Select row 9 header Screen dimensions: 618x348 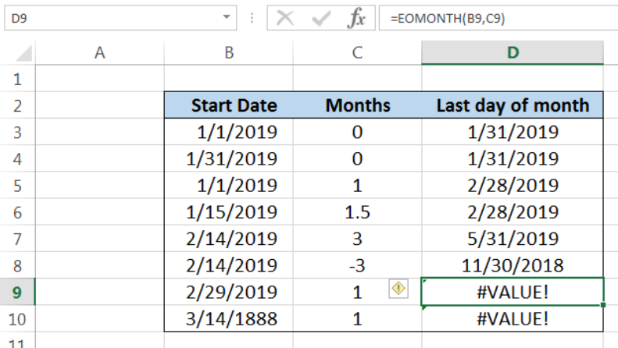(18, 292)
